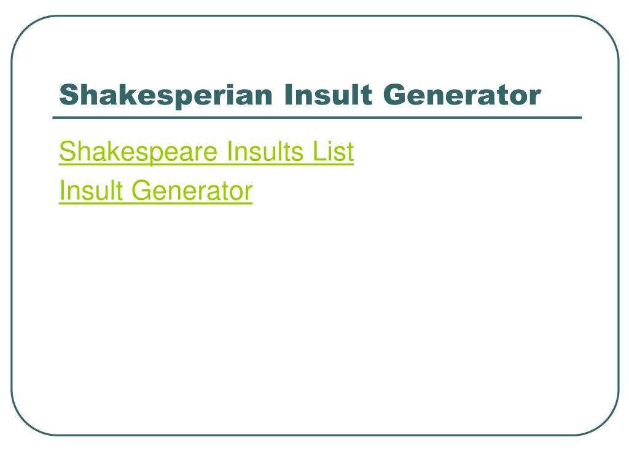The height and width of the screenshot is (472, 629).
Task: Click the word Insult in the bold title
Action: pos(328,95)
